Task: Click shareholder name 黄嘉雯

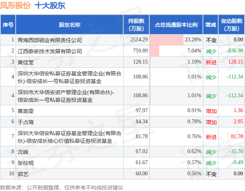Action: [26, 111]
